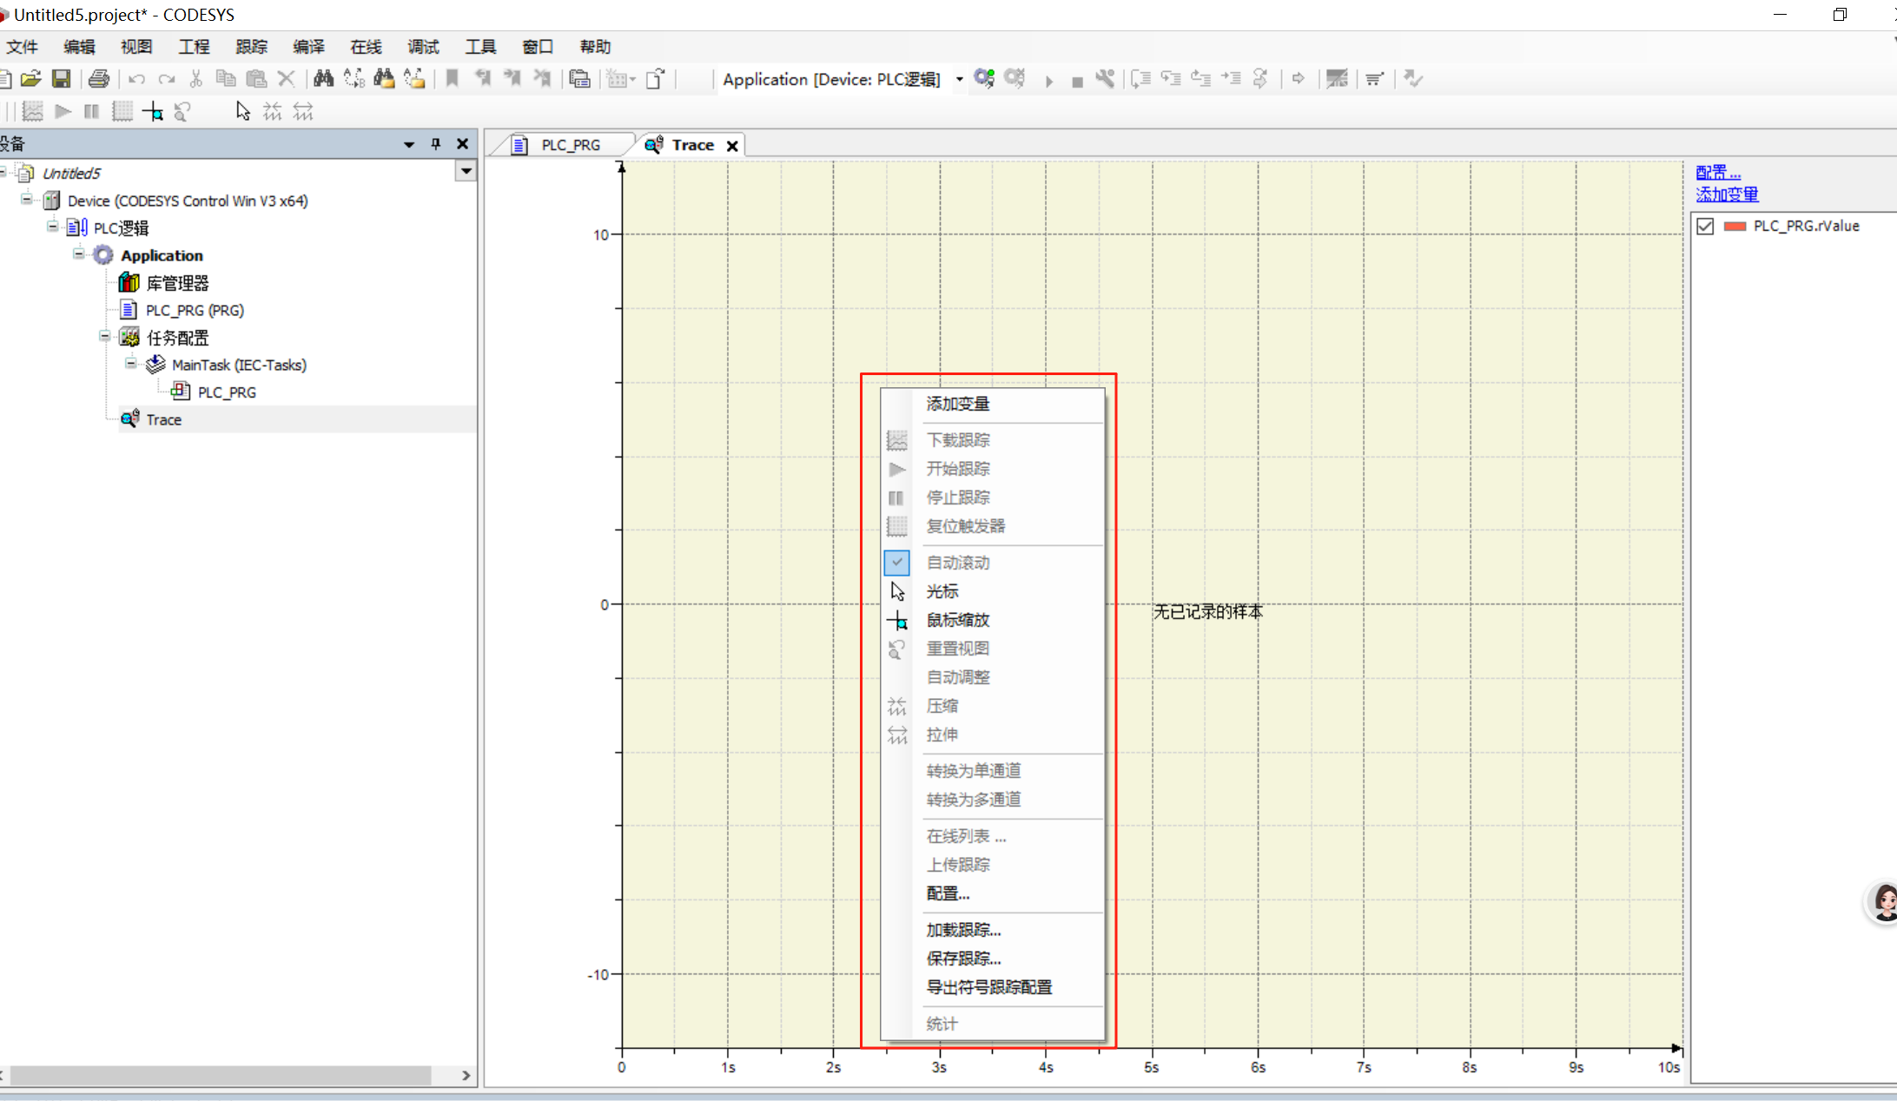The image size is (1897, 1101).
Task: Click the Login gear icon beside Application selector
Action: pyautogui.click(x=984, y=79)
